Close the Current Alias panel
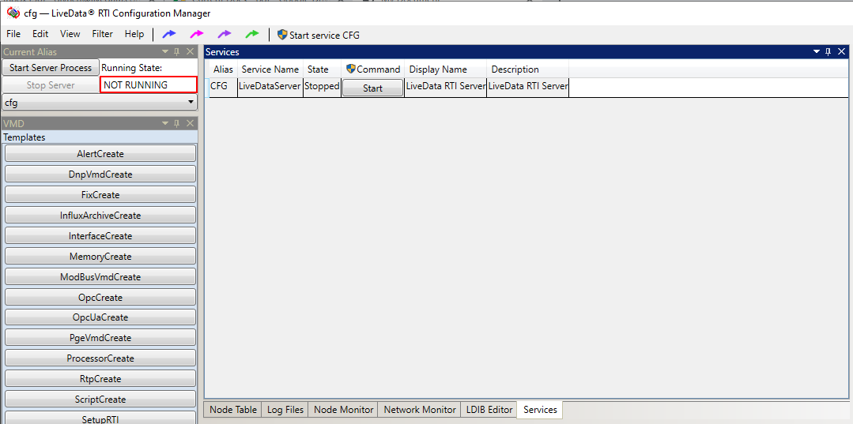853x424 pixels. (190, 51)
